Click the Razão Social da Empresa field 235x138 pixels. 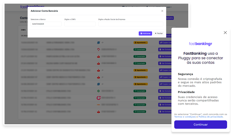coord(130,24)
